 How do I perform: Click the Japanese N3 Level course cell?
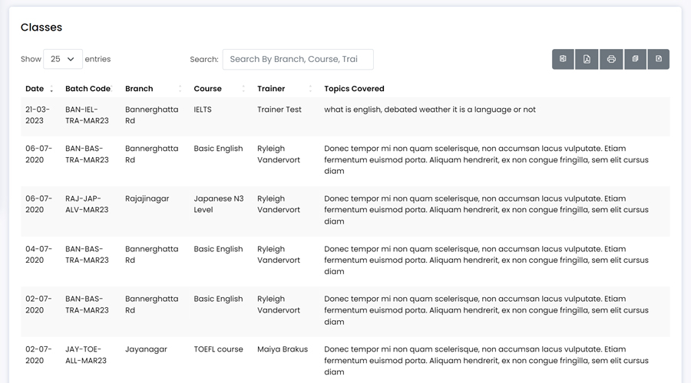click(219, 204)
